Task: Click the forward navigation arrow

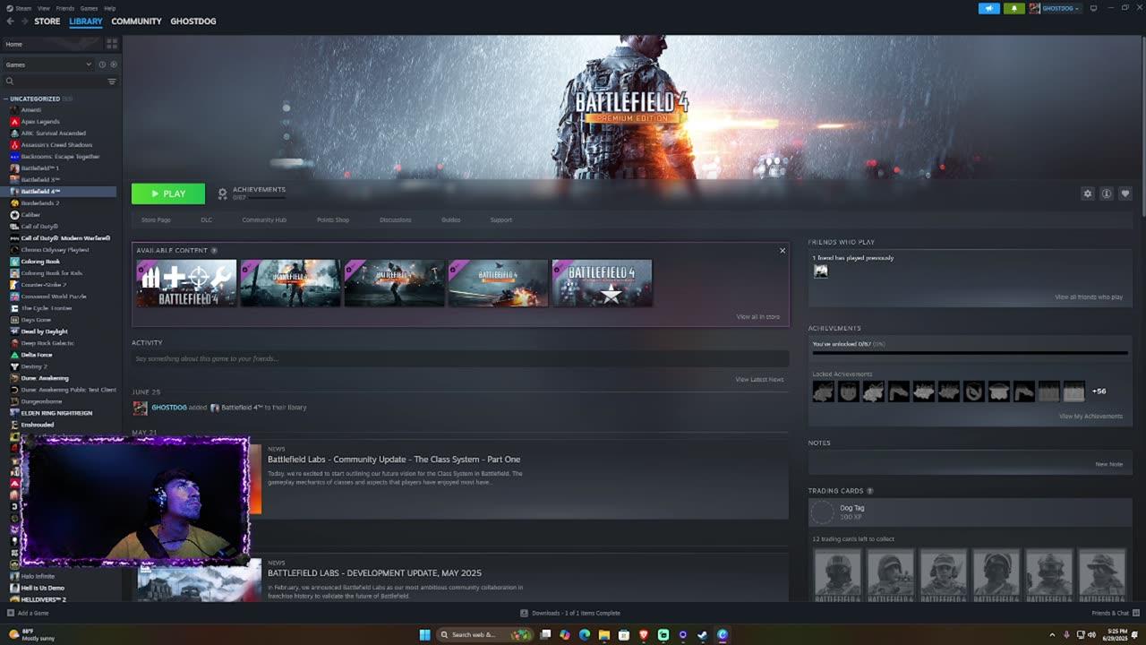Action: point(24,21)
